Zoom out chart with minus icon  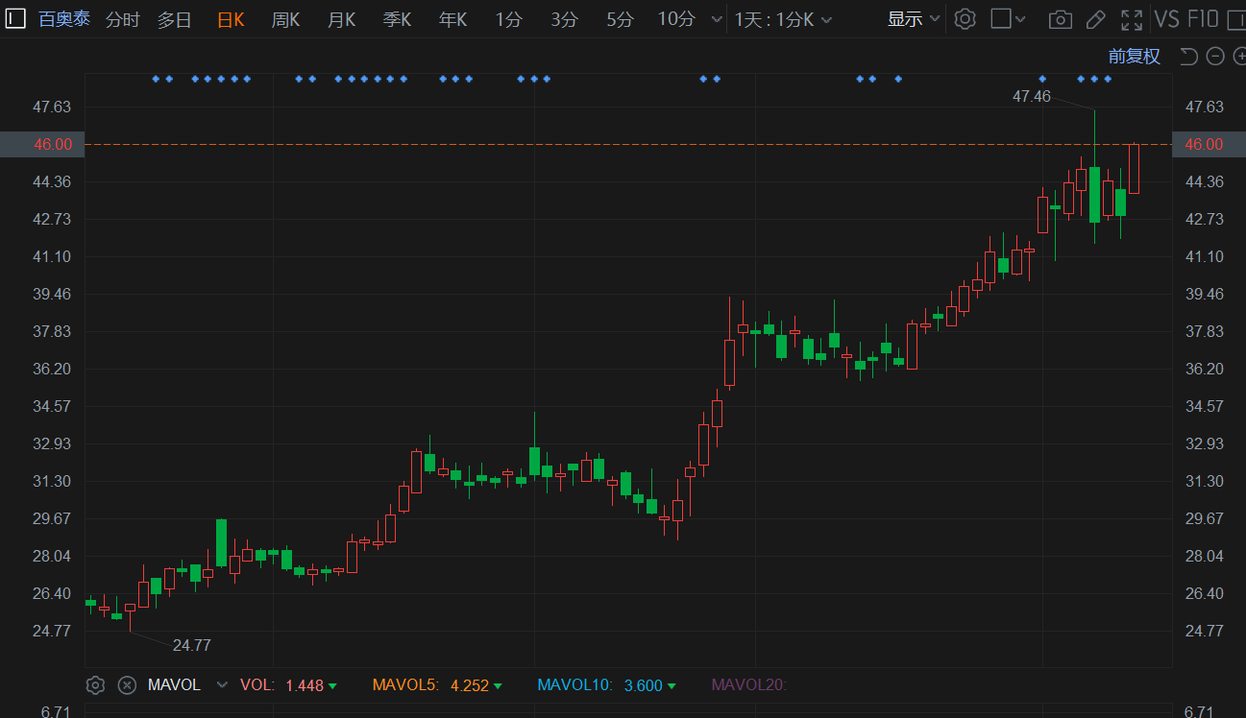(x=1214, y=57)
